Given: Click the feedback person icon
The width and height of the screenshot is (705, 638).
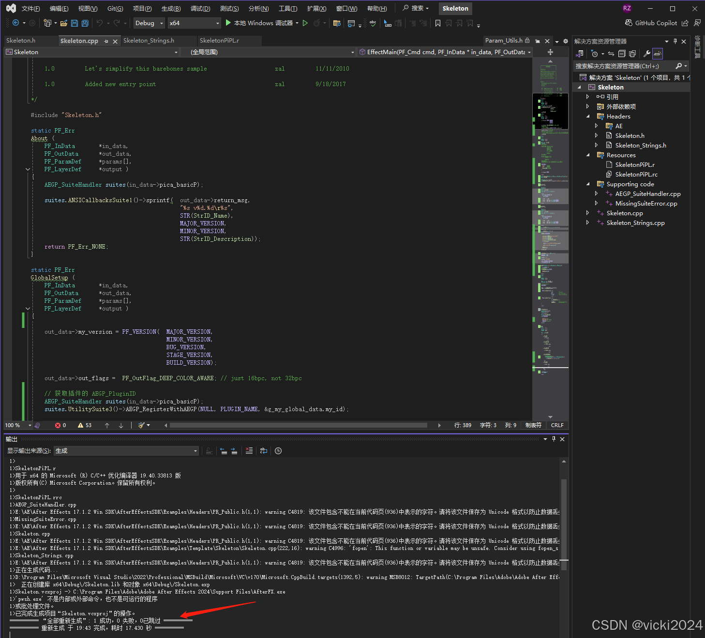Looking at the screenshot, I should coord(697,23).
